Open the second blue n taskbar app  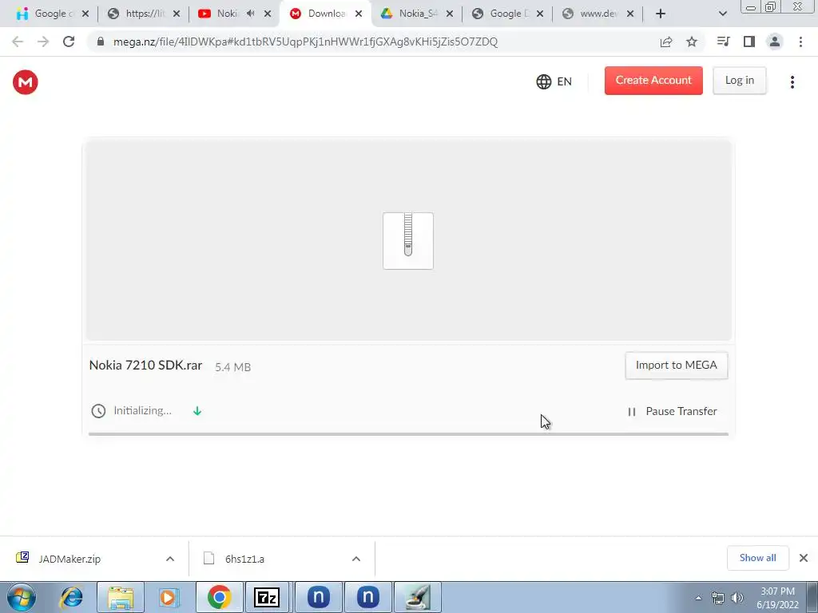[367, 597]
